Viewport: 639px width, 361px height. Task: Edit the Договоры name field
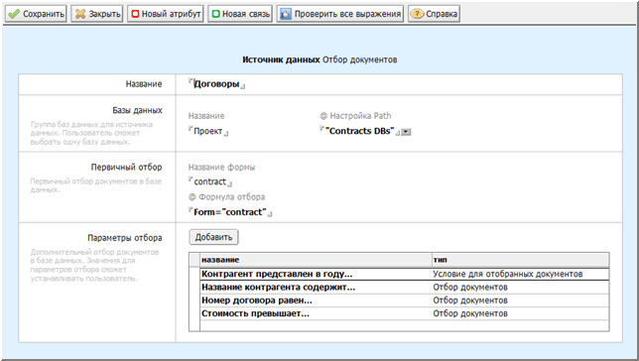(216, 84)
